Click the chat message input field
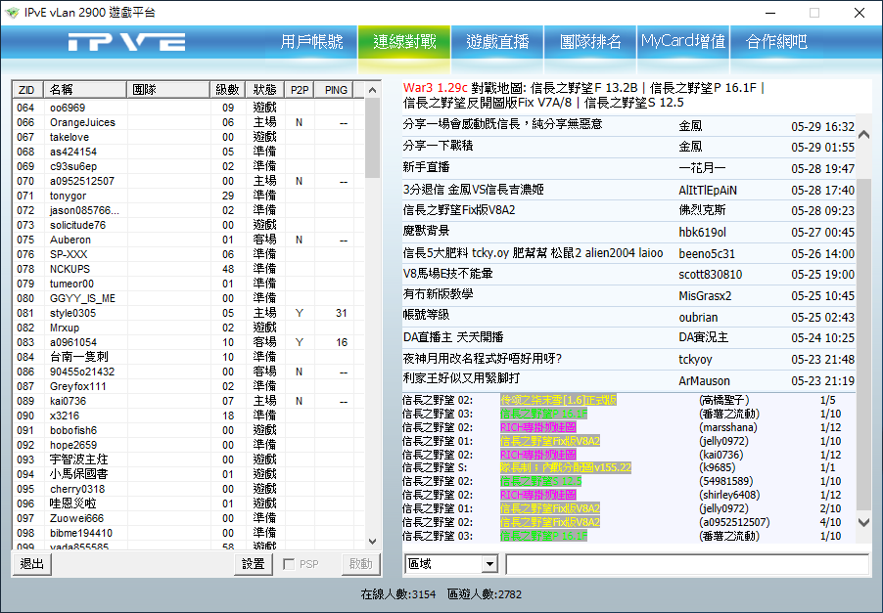 (686, 564)
